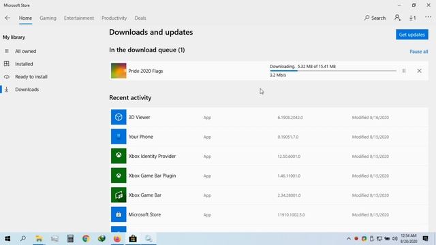Click the Pause all link

419,52
